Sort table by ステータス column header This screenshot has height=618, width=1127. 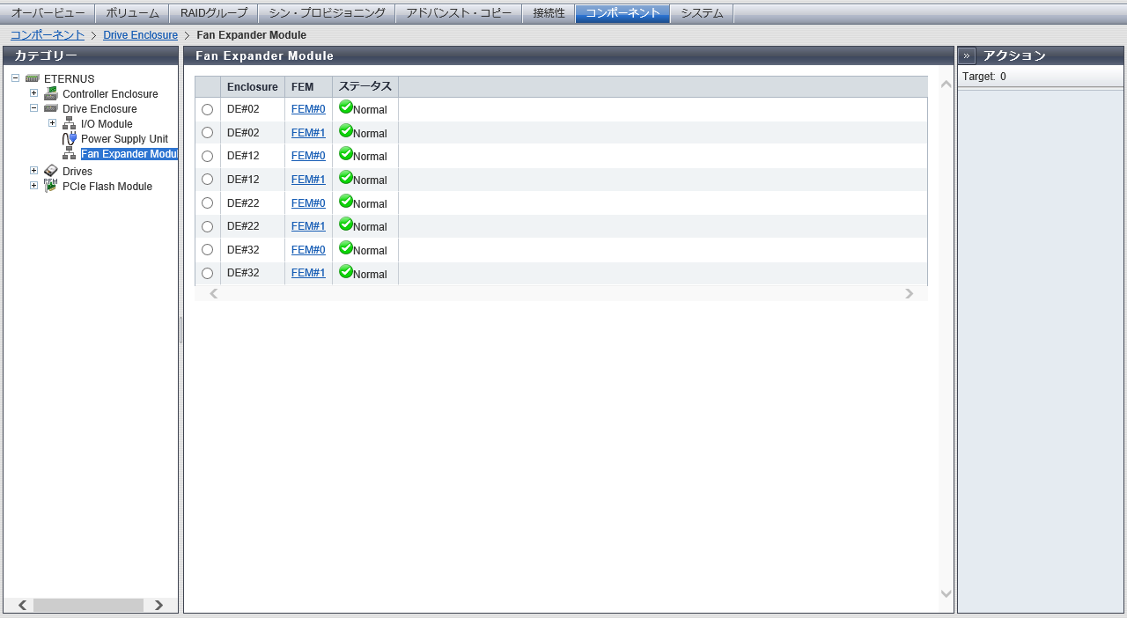tap(365, 86)
